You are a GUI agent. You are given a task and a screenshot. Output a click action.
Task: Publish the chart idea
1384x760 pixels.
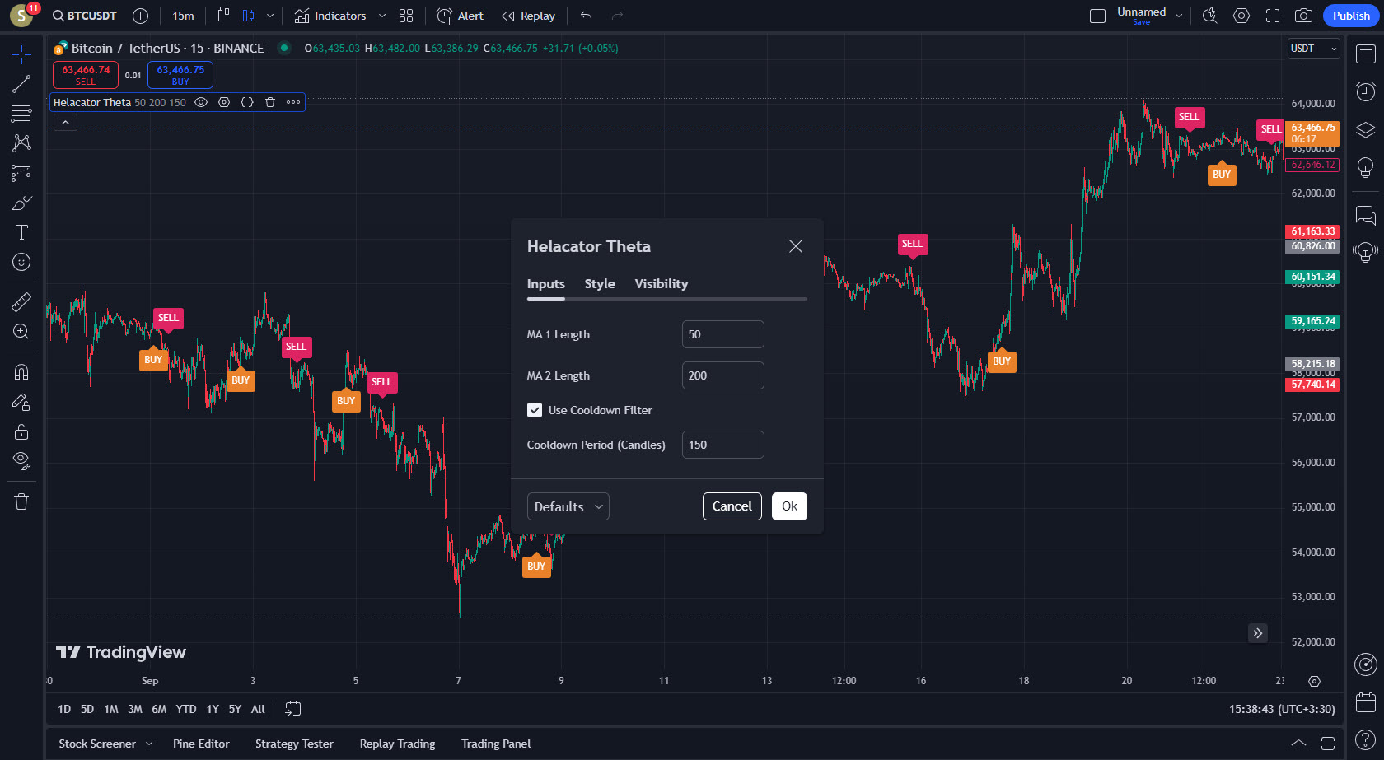(1351, 16)
